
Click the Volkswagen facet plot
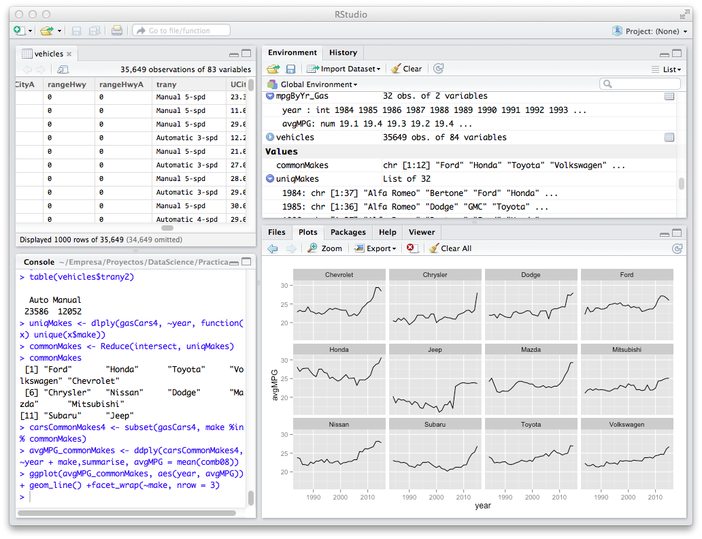(626, 454)
